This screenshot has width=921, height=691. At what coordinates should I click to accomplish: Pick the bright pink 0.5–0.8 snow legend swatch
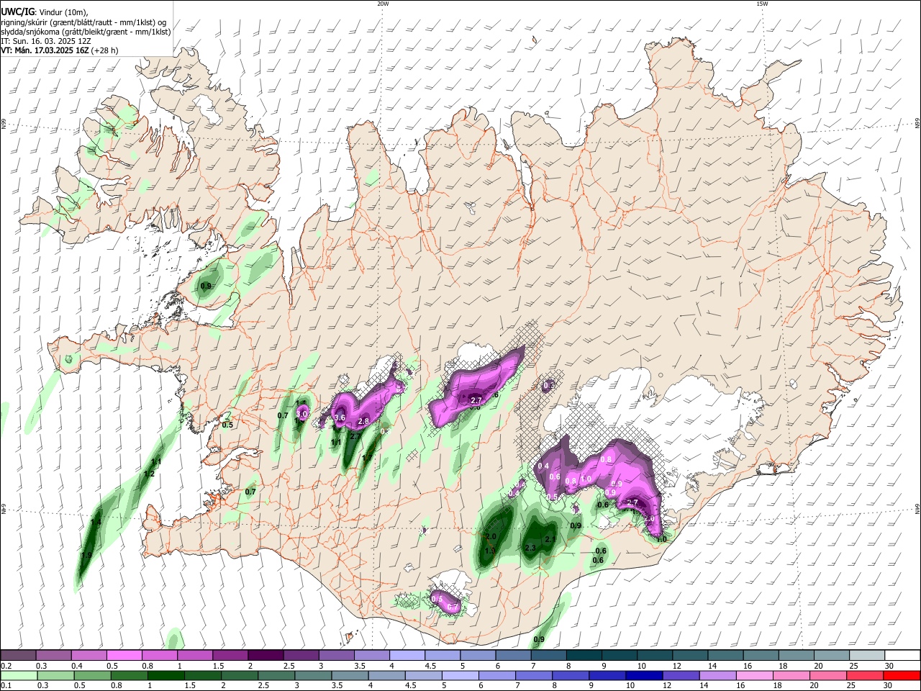point(124,655)
